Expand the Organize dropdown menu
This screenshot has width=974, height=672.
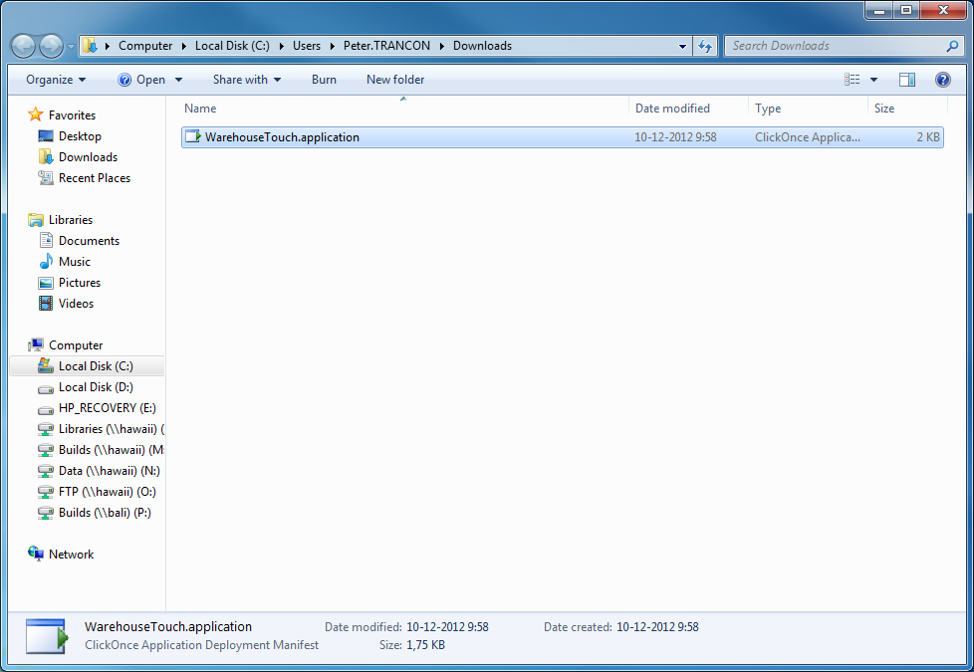(x=56, y=80)
